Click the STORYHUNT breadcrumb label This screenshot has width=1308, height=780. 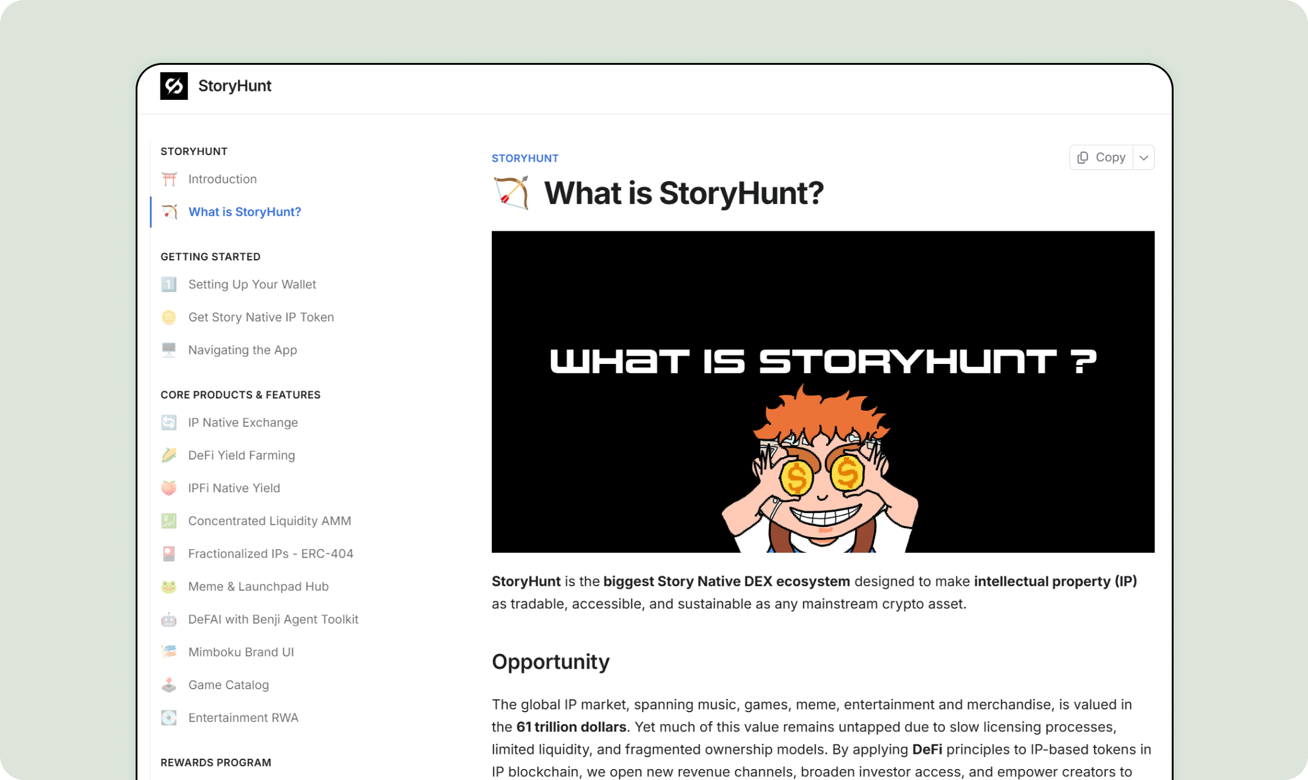[x=525, y=158]
